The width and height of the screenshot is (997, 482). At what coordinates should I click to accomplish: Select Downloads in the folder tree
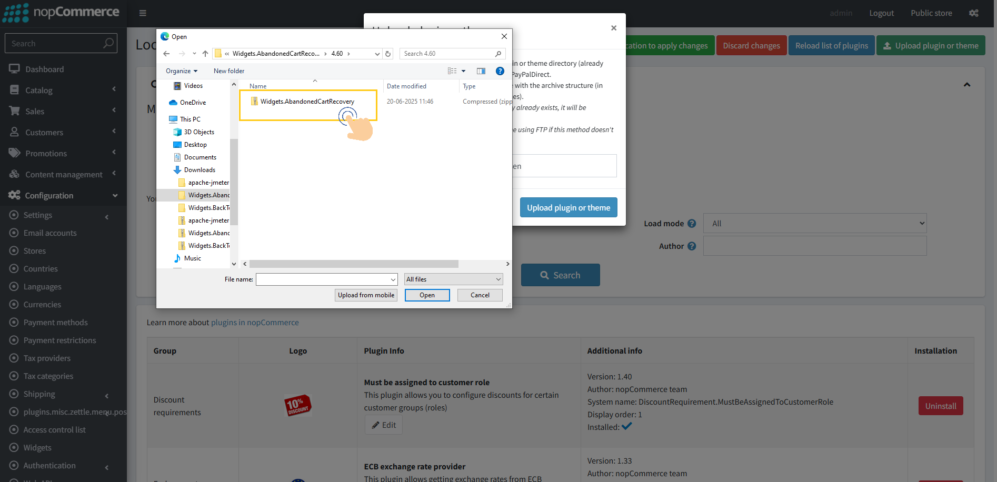coord(200,170)
